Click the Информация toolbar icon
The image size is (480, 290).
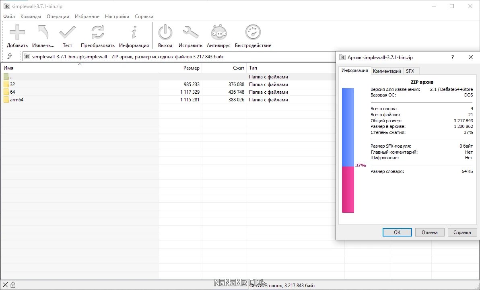pos(134,33)
